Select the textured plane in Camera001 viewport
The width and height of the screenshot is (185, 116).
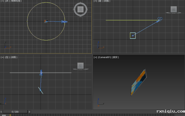point(139,82)
